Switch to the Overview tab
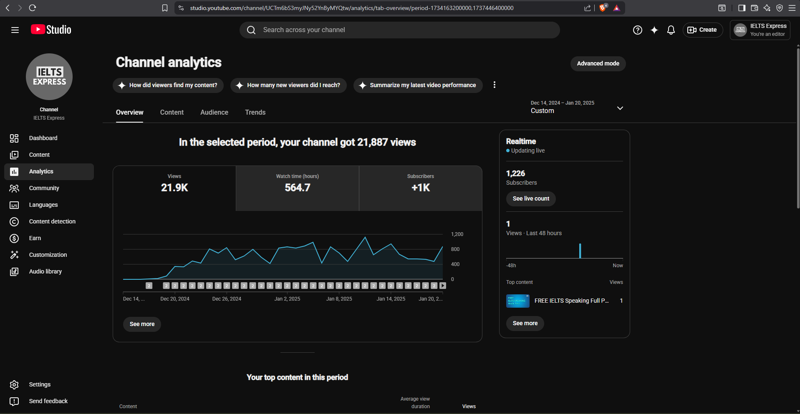 129,113
